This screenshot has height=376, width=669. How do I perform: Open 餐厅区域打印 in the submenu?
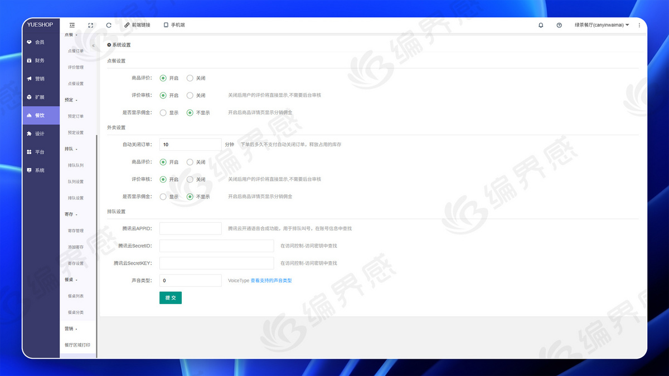click(77, 345)
